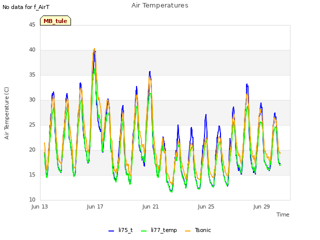Click the green li77_temp legend swatch
The width and height of the screenshot is (320, 240).
coord(144,231)
